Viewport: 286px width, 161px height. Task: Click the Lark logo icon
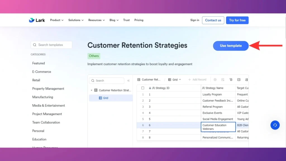32,20
